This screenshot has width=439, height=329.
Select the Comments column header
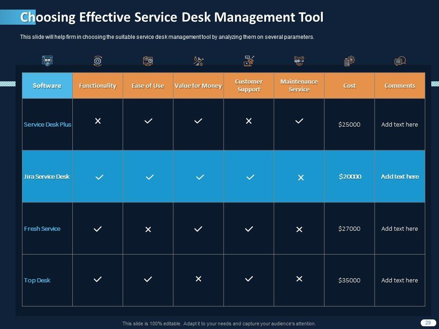[400, 85]
